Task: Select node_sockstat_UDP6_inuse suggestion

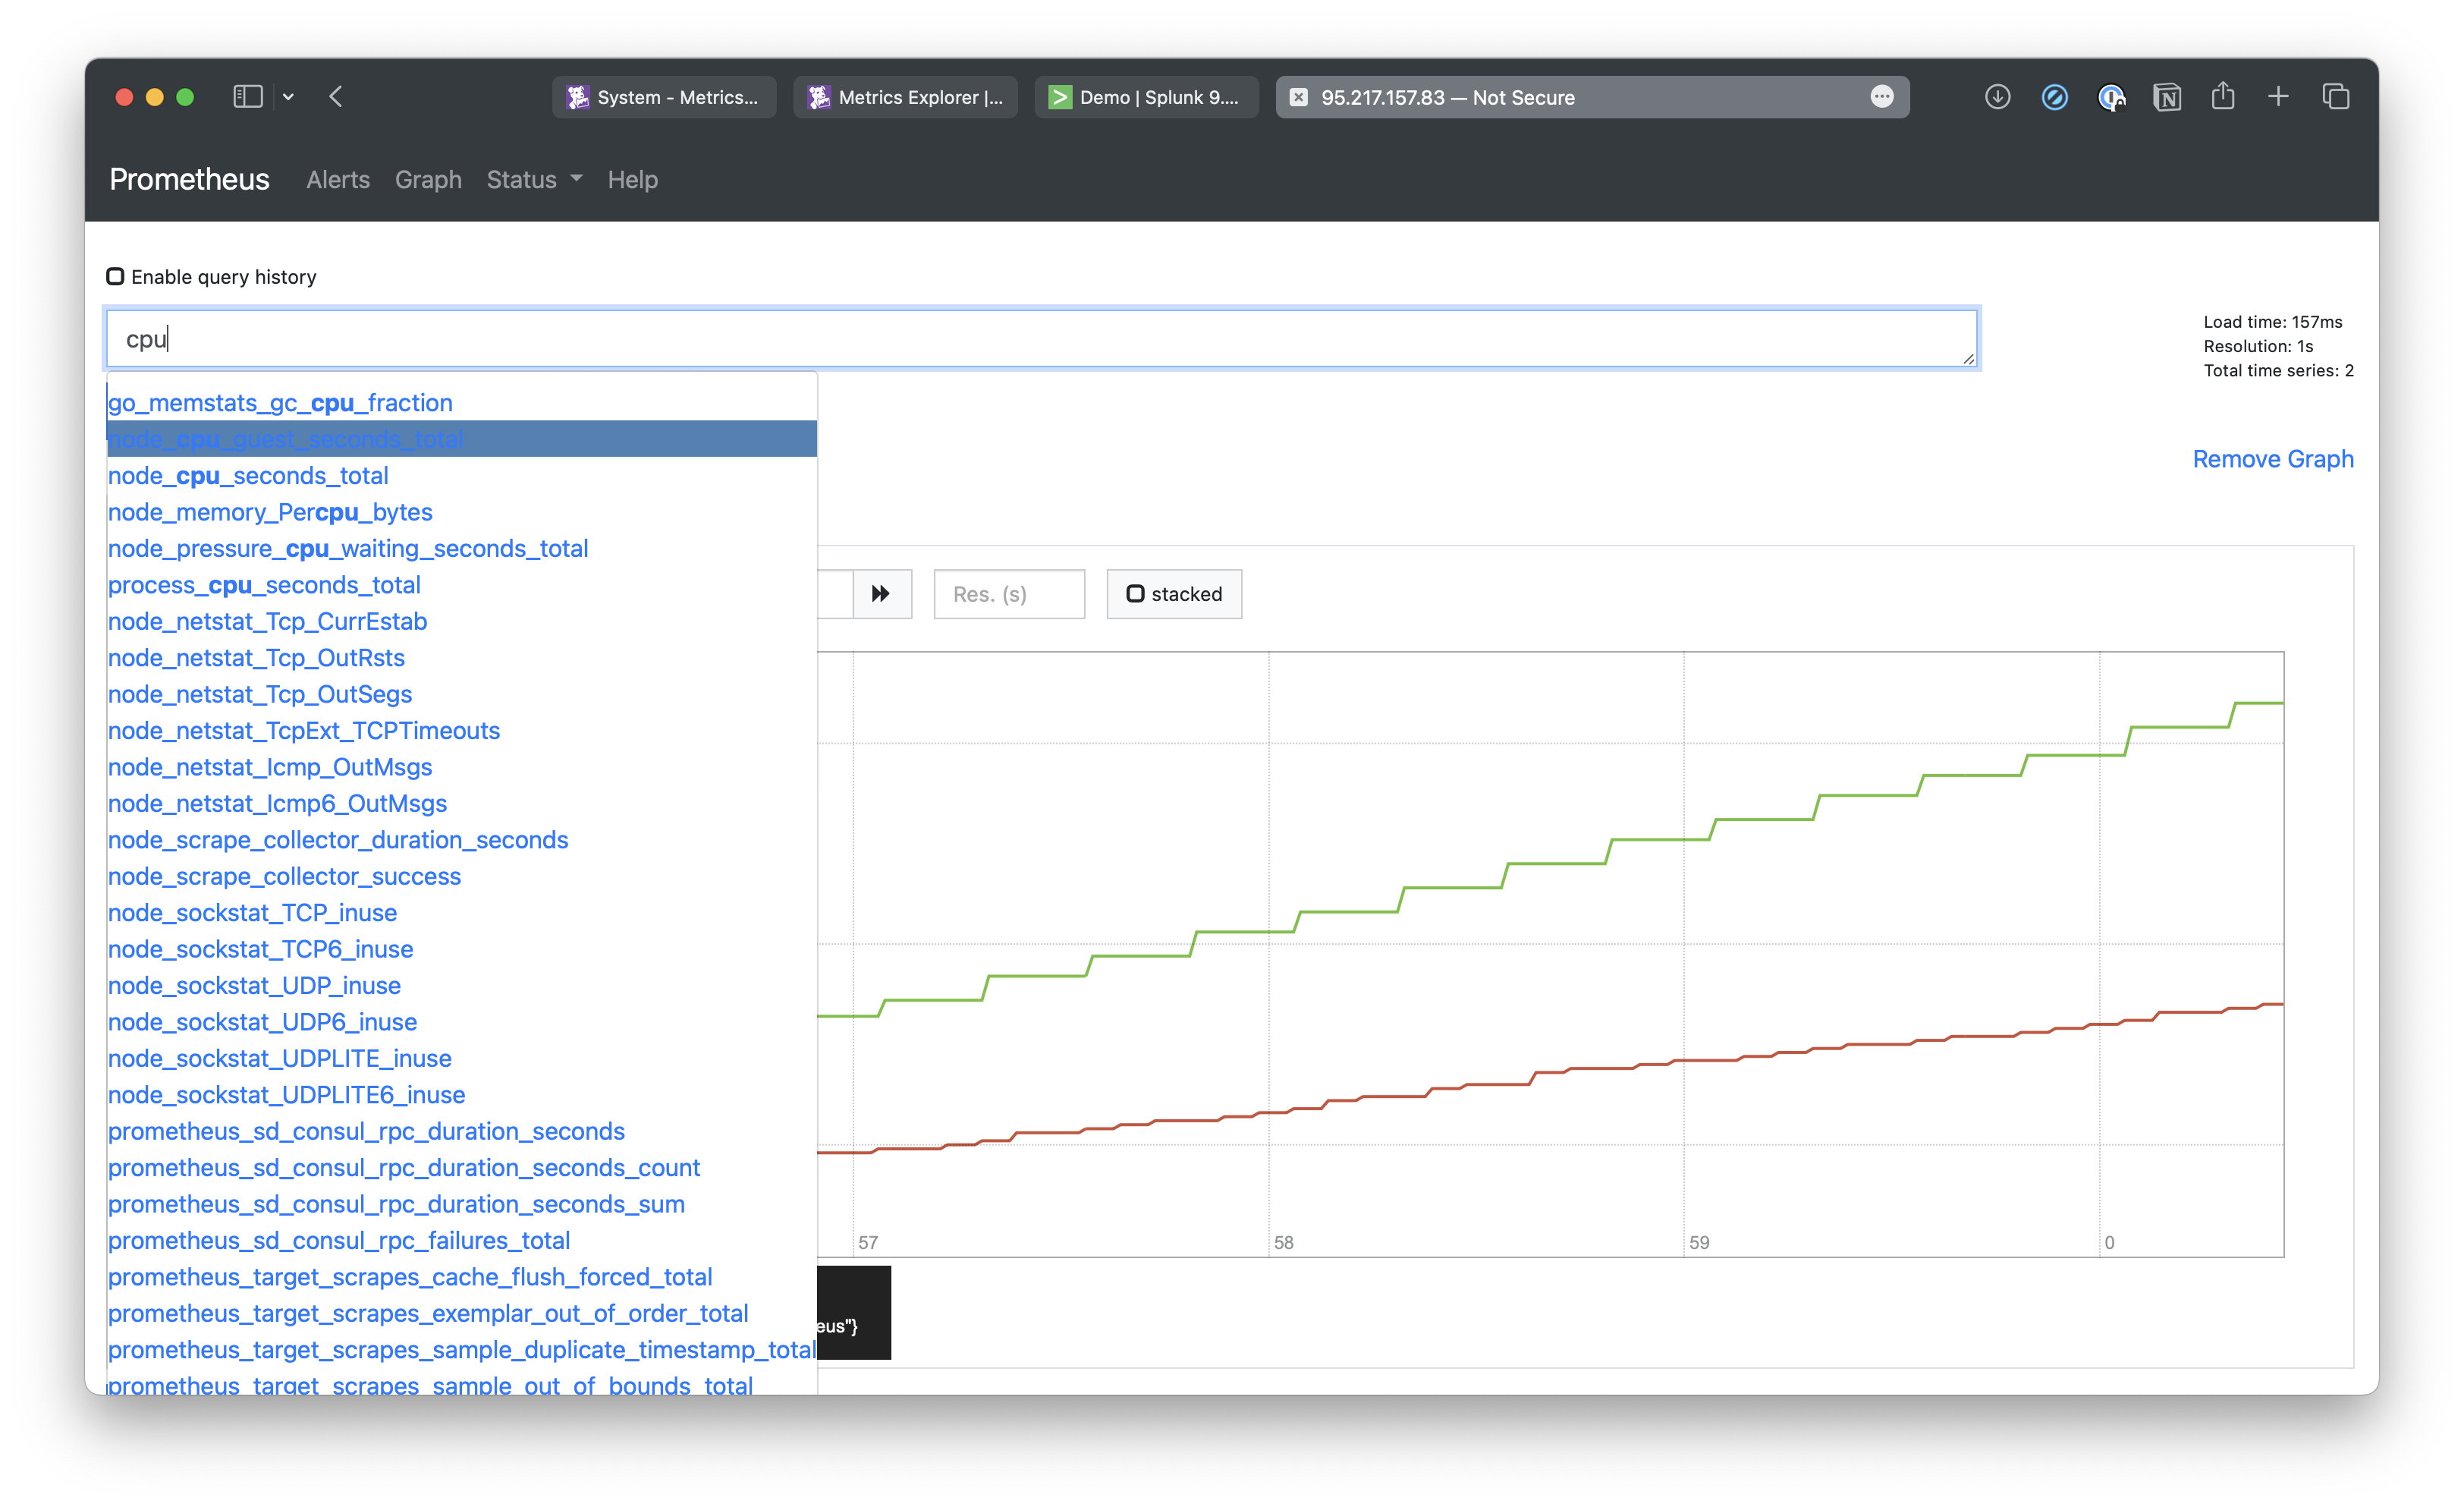Action: 462,1022
